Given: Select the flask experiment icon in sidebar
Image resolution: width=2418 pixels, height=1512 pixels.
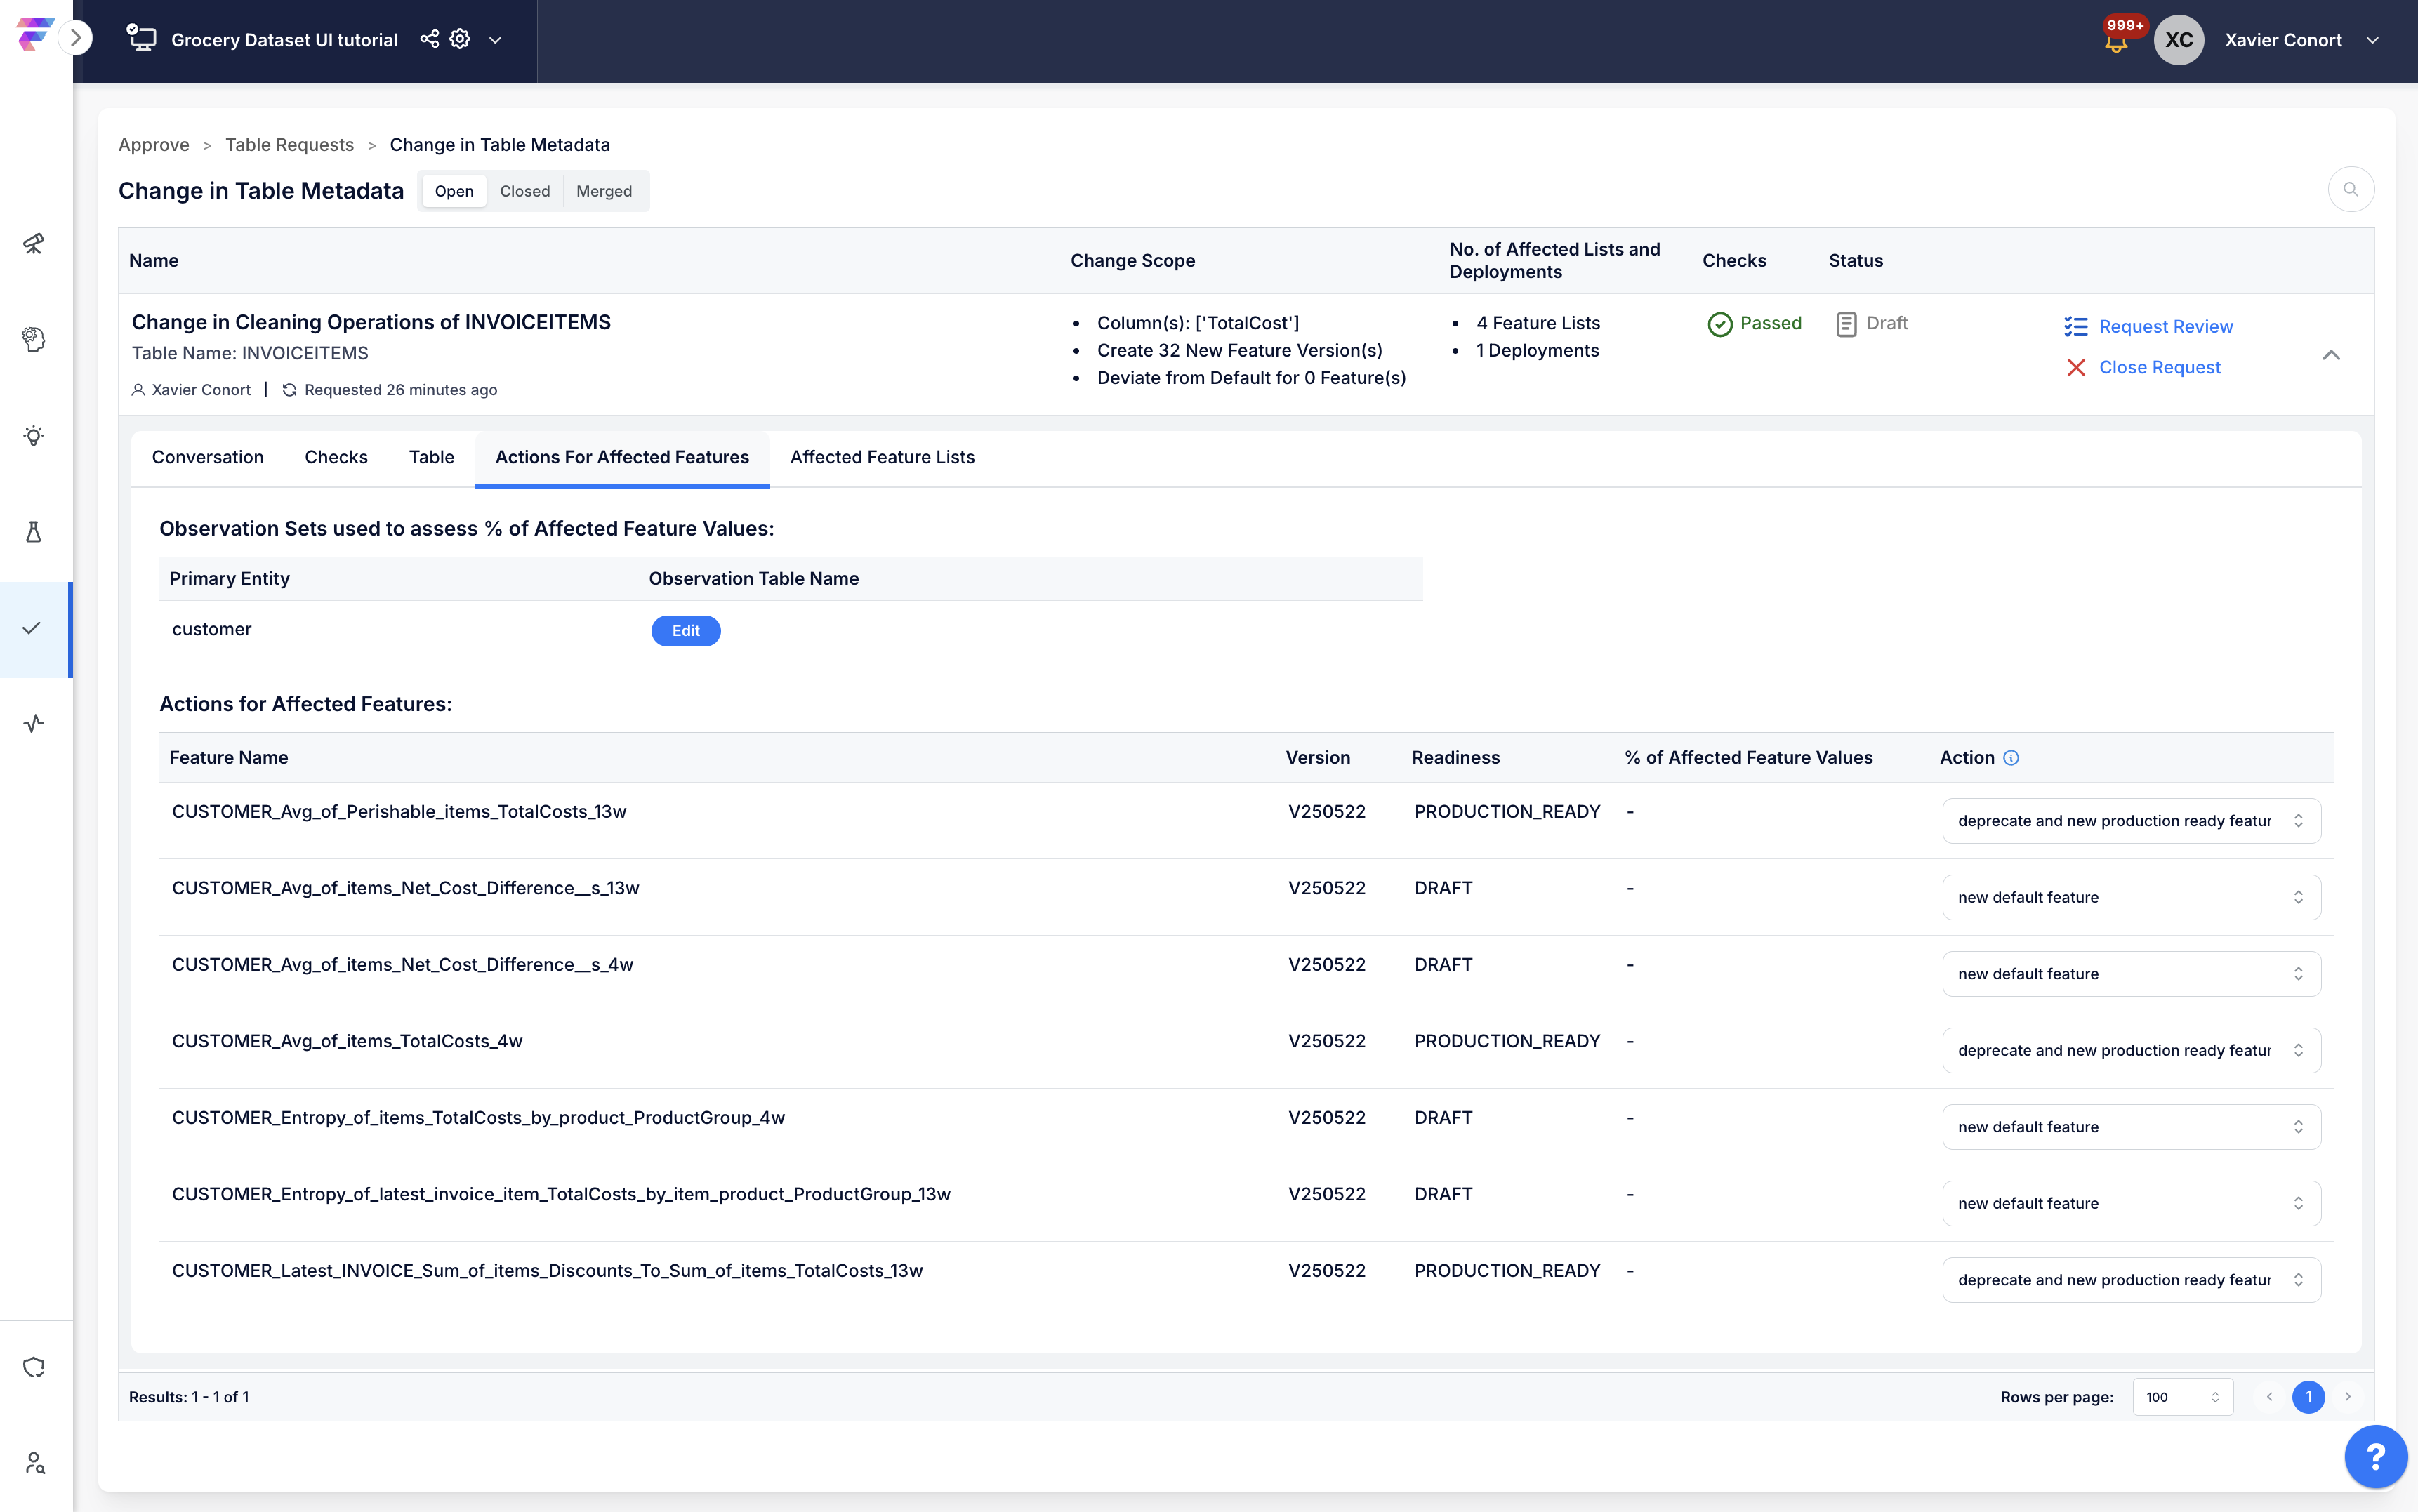Looking at the screenshot, I should coord(34,532).
